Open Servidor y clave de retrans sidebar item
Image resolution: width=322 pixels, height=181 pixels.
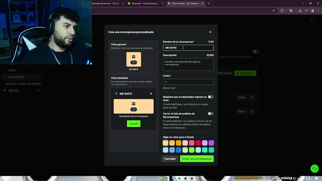(23, 84)
